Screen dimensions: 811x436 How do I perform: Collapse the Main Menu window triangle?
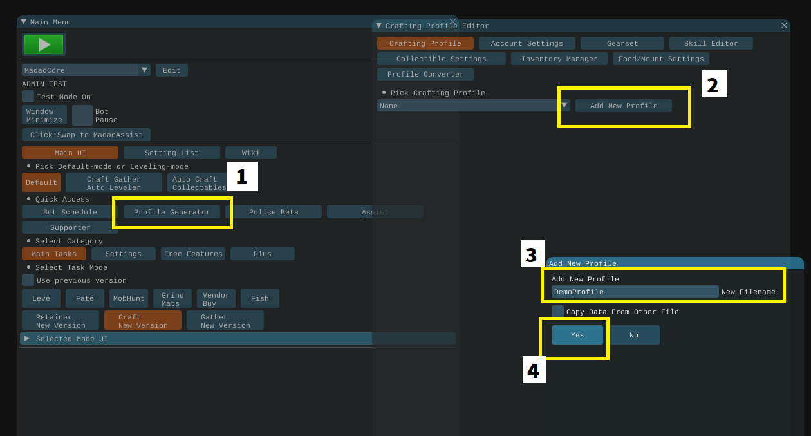24,22
